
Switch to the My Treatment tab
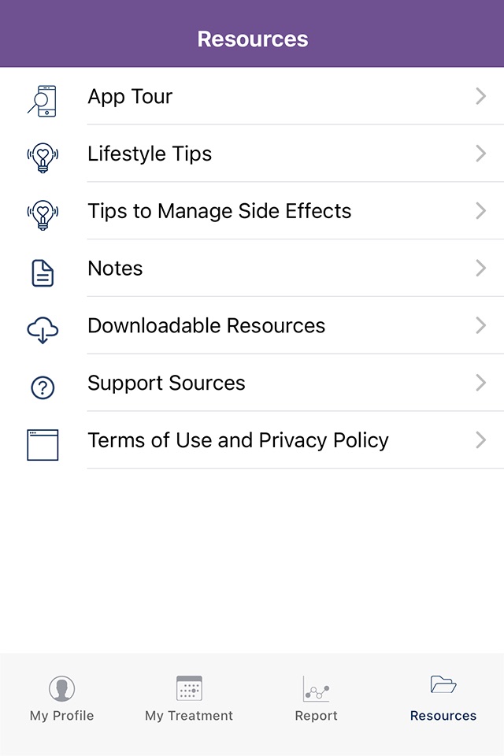coord(189,698)
